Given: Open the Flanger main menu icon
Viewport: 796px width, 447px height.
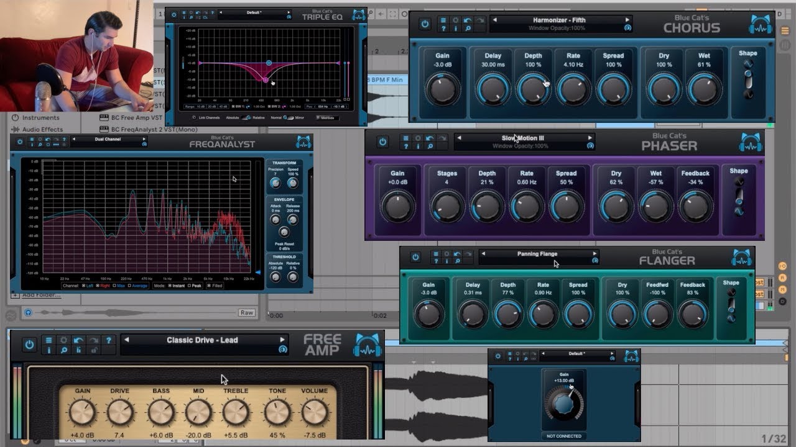Looking at the screenshot, I should click(436, 254).
